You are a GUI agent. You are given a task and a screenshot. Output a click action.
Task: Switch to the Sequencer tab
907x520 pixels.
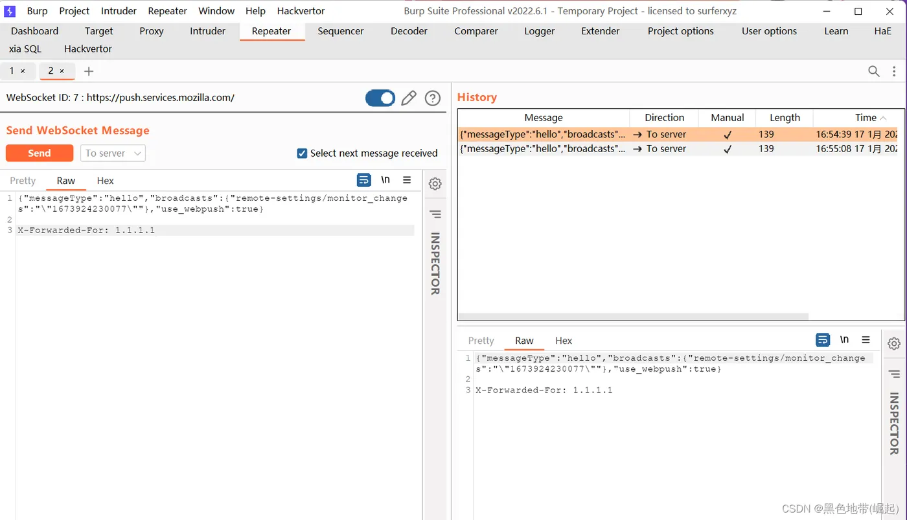[x=340, y=31]
